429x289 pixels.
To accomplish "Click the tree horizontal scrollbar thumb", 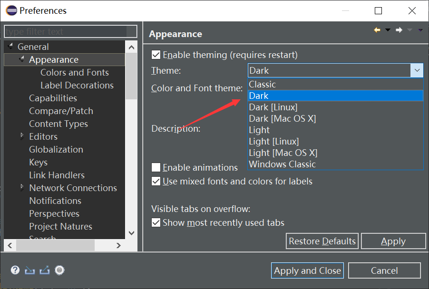I will pyautogui.click(x=55, y=245).
